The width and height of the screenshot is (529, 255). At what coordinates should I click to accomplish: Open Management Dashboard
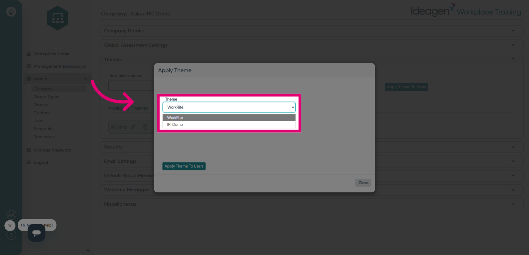point(60,66)
